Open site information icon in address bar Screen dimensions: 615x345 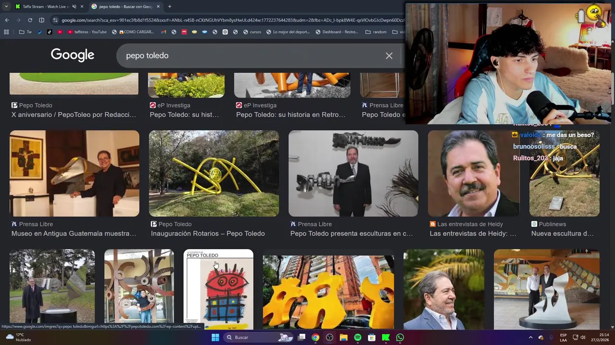(55, 20)
